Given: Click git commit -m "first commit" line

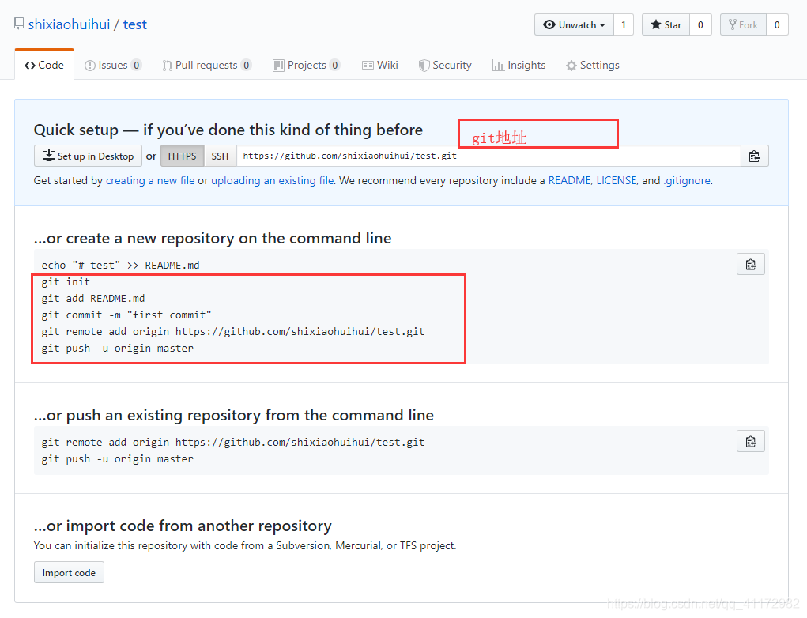Looking at the screenshot, I should click(x=126, y=315).
